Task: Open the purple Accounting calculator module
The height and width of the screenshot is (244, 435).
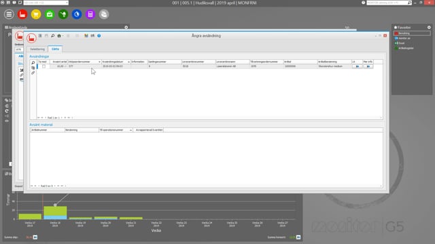Action: (x=90, y=14)
